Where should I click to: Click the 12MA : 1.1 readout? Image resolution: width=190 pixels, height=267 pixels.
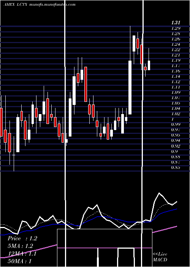pyautogui.click(x=22, y=254)
